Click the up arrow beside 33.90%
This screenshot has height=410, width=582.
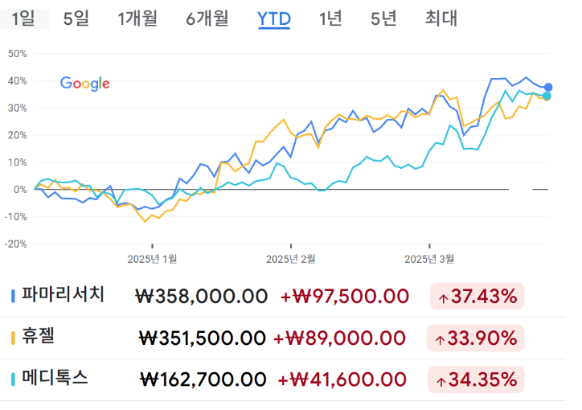[x=441, y=340]
